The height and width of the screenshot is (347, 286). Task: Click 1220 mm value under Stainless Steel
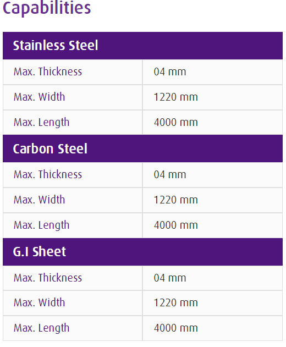pyautogui.click(x=176, y=97)
